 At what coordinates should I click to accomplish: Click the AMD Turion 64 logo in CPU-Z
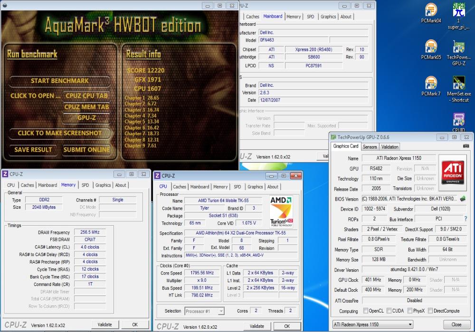[x=281, y=212]
